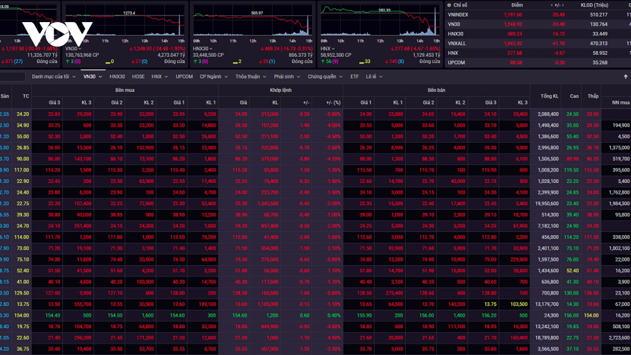Click the up arrow collapse icon
The height and width of the screenshot is (355, 631).
pyautogui.click(x=625, y=77)
